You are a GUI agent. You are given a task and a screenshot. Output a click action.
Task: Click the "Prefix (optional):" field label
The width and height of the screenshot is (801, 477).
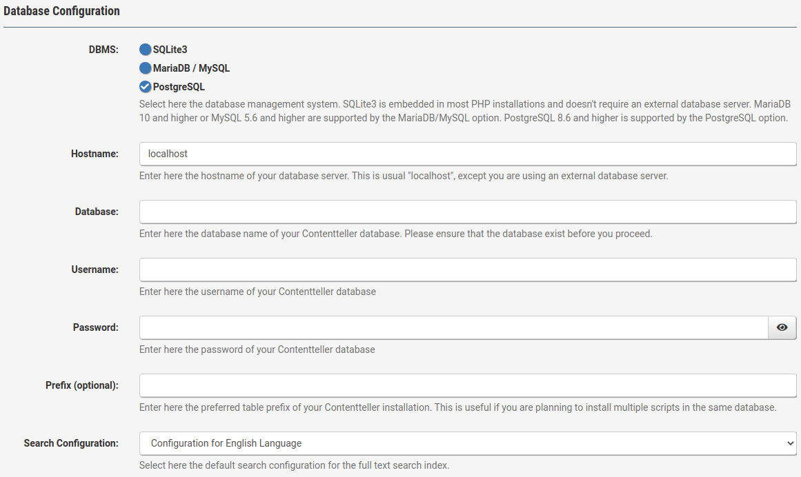point(82,385)
